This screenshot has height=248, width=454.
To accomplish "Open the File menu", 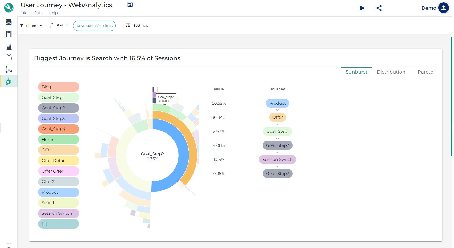I will point(24,13).
